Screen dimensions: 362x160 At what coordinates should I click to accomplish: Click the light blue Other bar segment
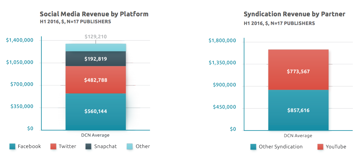(96, 48)
